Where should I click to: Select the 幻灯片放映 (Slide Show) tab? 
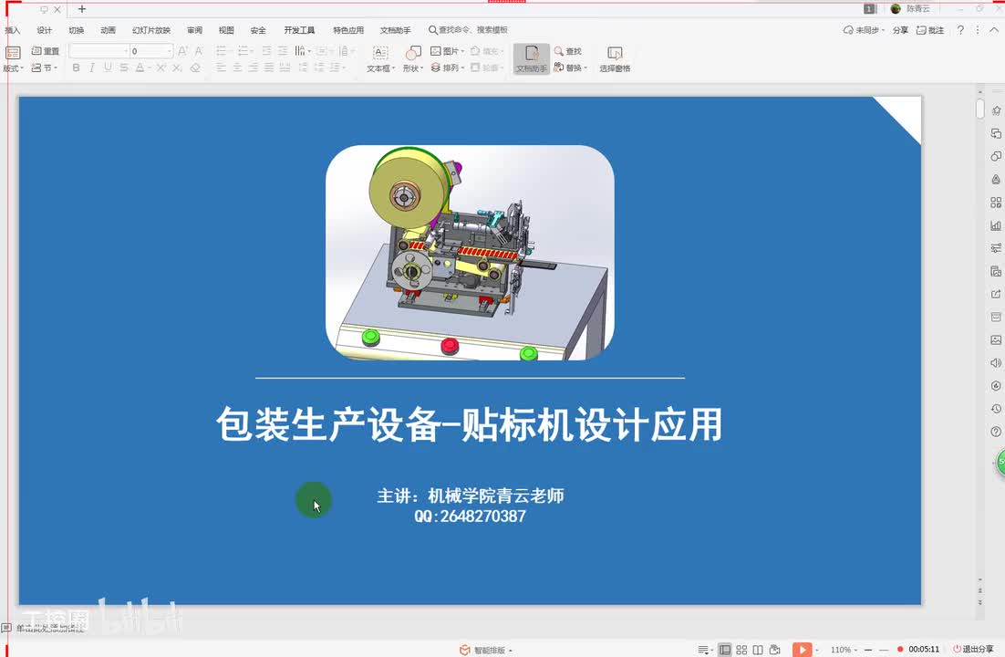(151, 30)
